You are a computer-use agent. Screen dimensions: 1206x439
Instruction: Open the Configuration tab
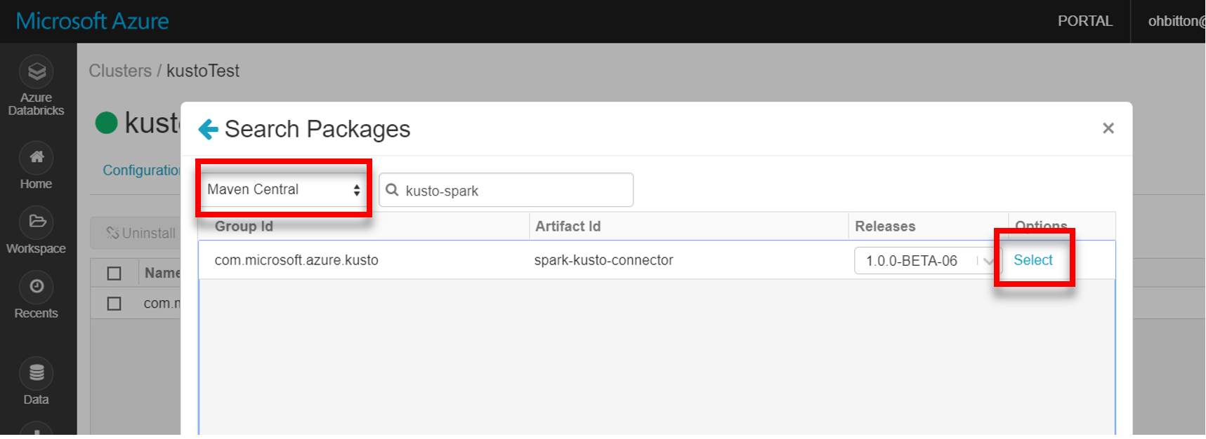(141, 170)
